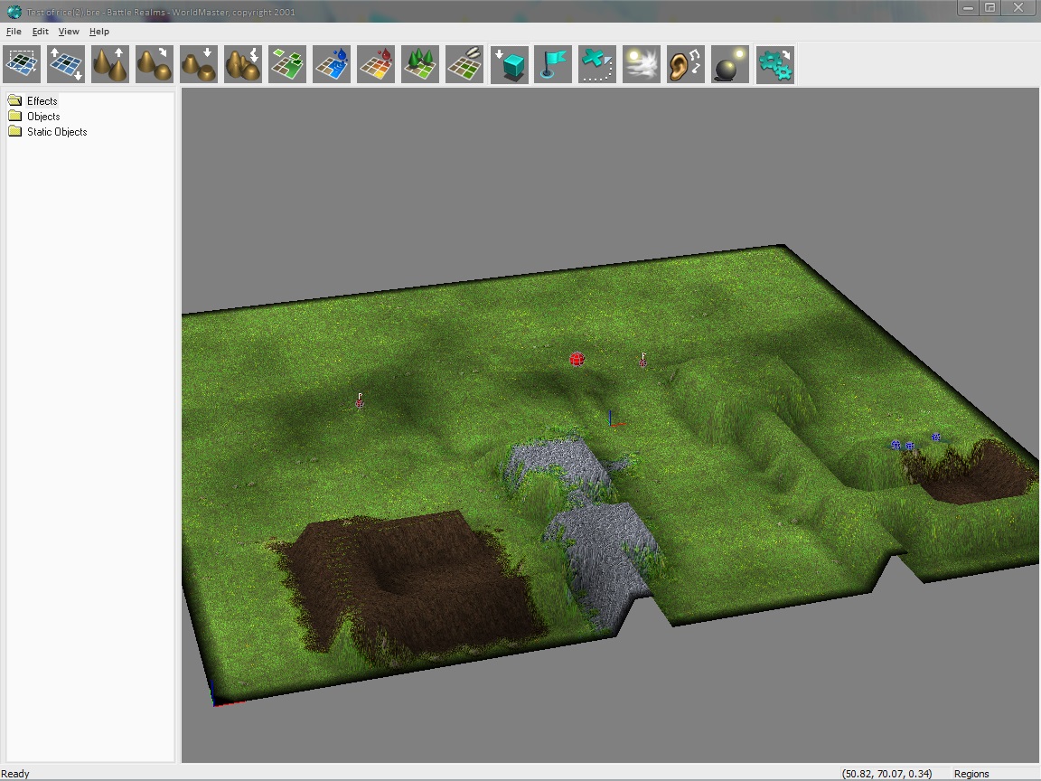Screen dimensions: 1041x781
Task: Click the Ready status text
Action: (15, 774)
